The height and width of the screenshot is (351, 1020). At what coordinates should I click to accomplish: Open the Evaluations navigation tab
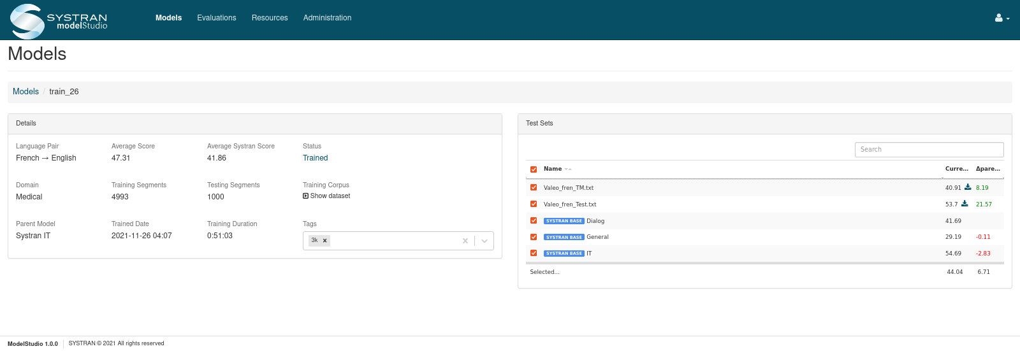click(x=217, y=18)
